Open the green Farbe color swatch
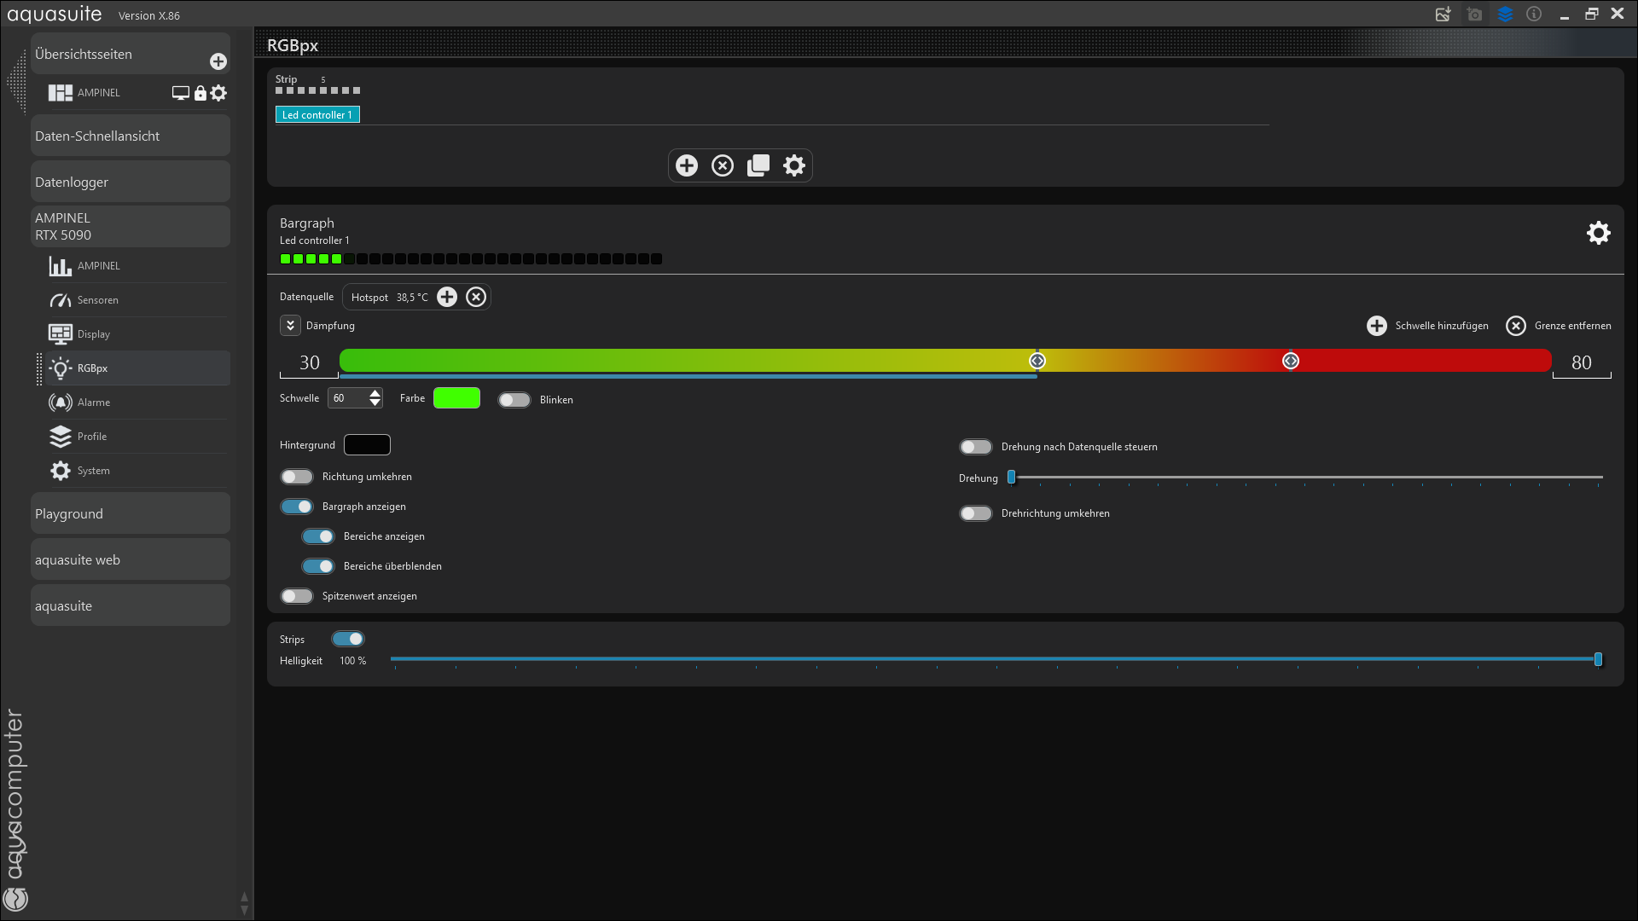The image size is (1638, 921). coord(456,398)
